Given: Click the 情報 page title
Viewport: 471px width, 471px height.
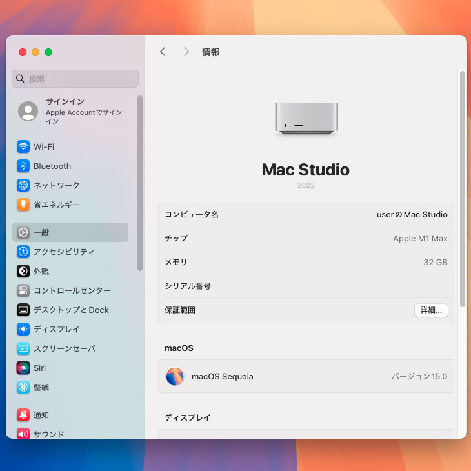Looking at the screenshot, I should (x=211, y=52).
